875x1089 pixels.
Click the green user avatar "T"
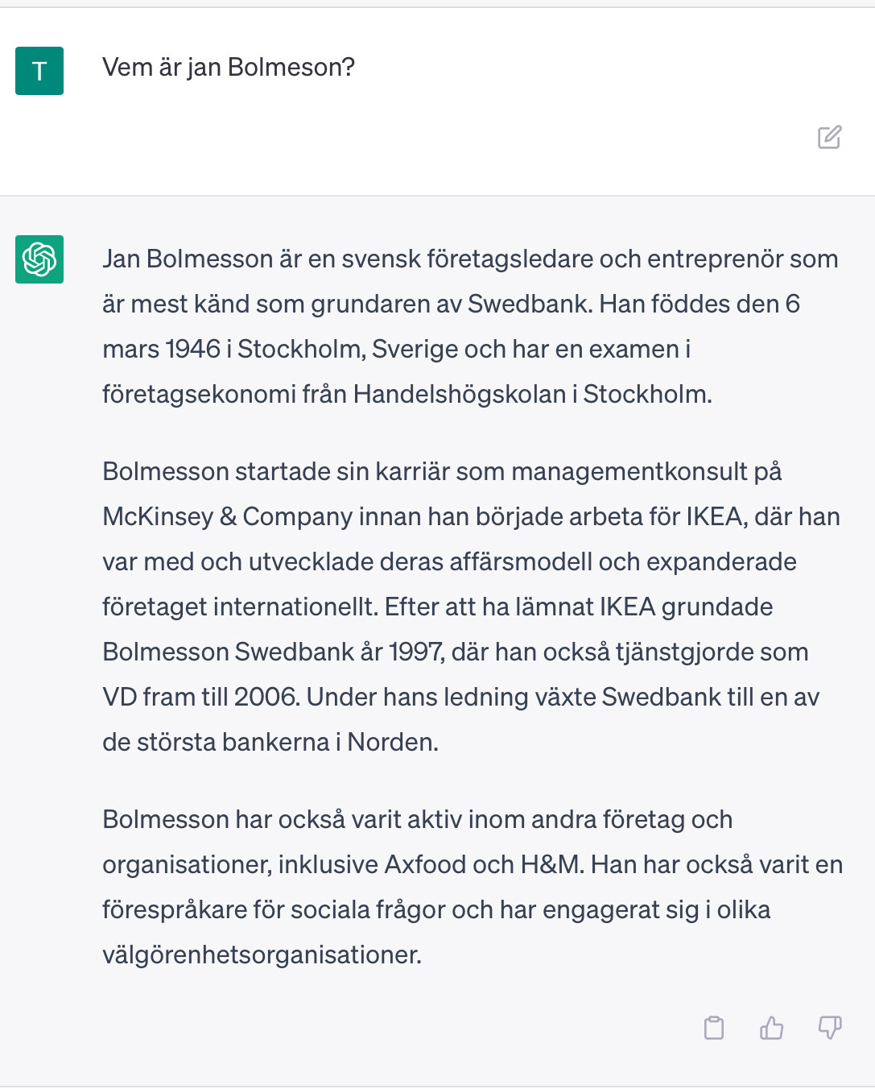pos(39,71)
